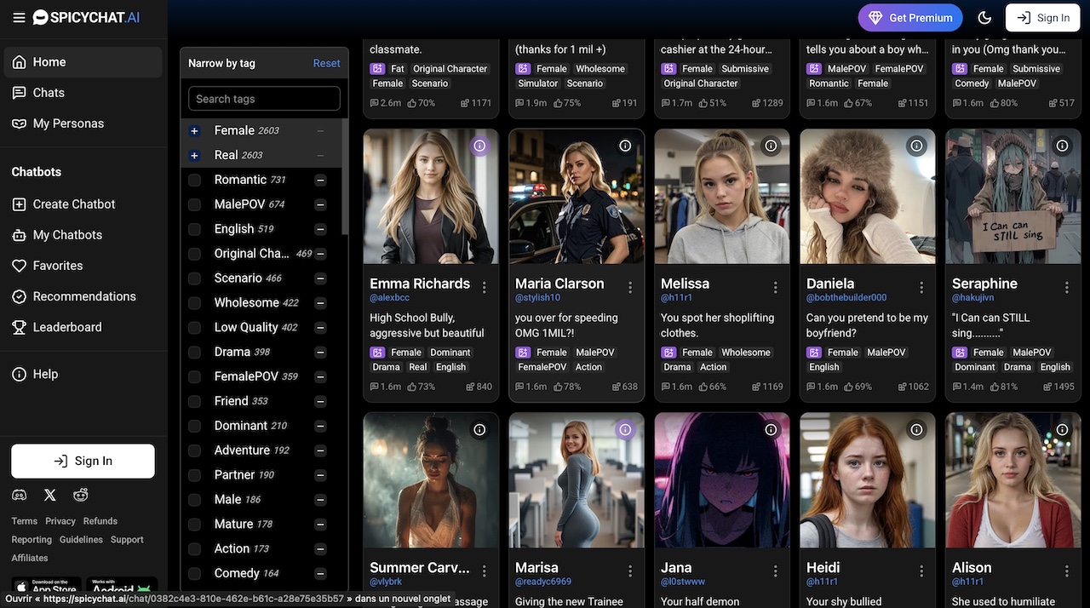Check the Dominant tag checkbox
Viewport: 1090px width, 608px height.
tap(194, 426)
